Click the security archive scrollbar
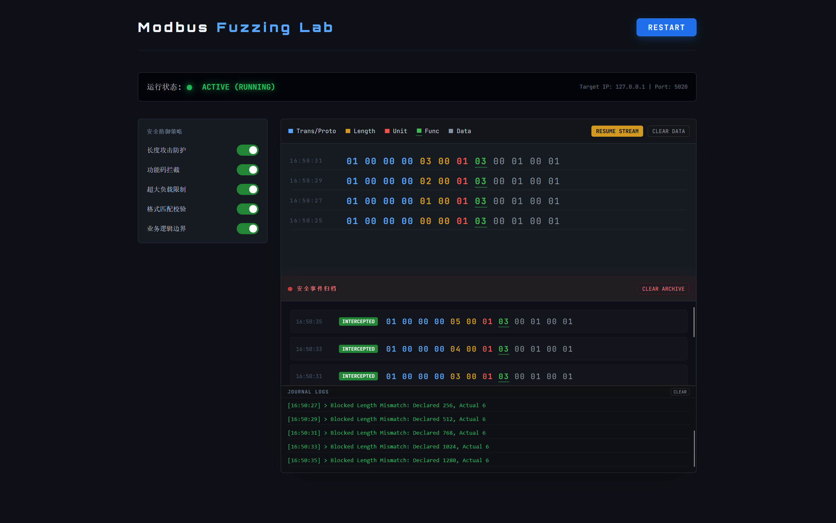This screenshot has height=523, width=836. point(694,322)
